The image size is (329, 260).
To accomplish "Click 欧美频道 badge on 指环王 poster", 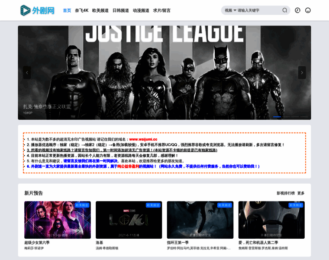I will [225, 205].
